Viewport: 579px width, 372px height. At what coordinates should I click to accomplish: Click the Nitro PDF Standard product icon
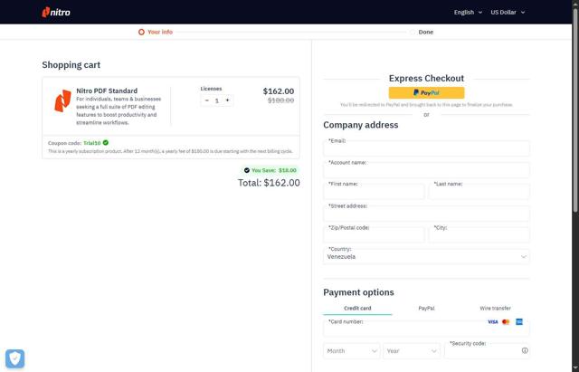[62, 100]
